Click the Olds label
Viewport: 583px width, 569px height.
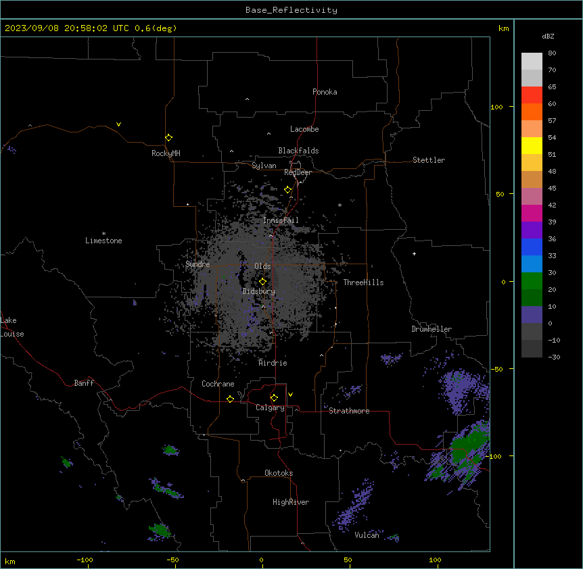click(x=262, y=266)
